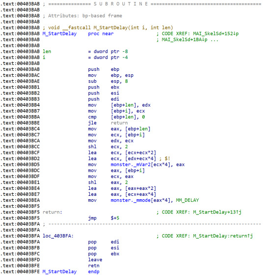Click address .text:00403BB4
Screen dimensions: 265x275
(x=20, y=105)
